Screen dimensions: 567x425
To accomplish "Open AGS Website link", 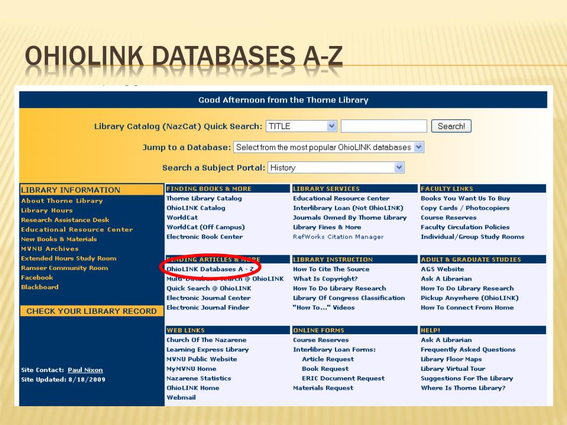I will [x=442, y=269].
